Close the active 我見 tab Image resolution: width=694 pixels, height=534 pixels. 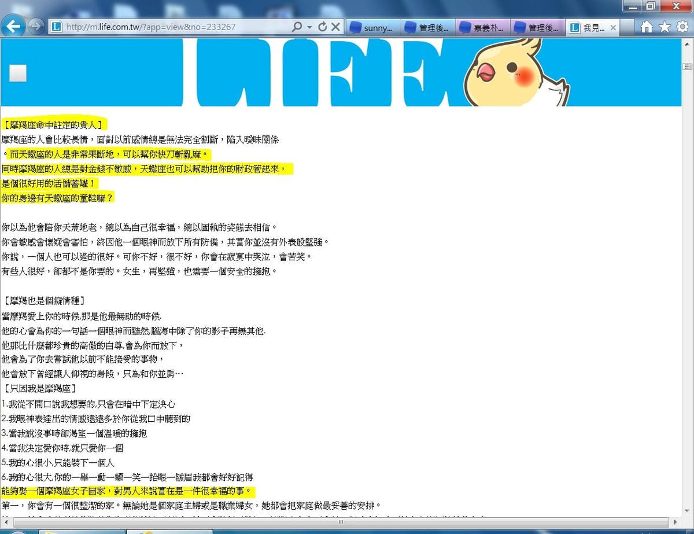tap(614, 27)
